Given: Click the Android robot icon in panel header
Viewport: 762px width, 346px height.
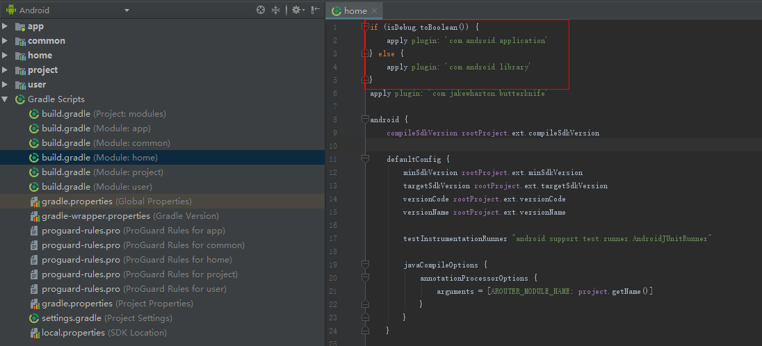Looking at the screenshot, I should (x=11, y=10).
